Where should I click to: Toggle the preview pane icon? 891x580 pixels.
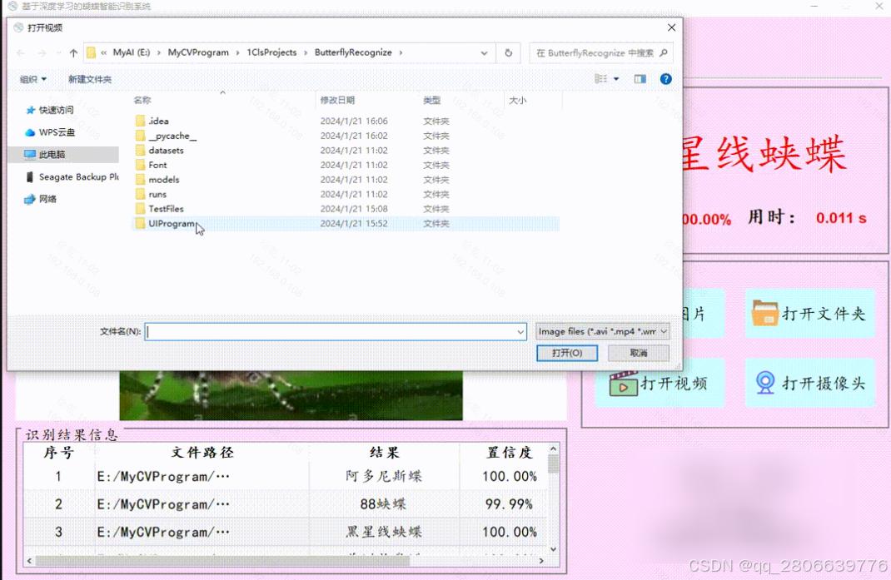coord(640,79)
